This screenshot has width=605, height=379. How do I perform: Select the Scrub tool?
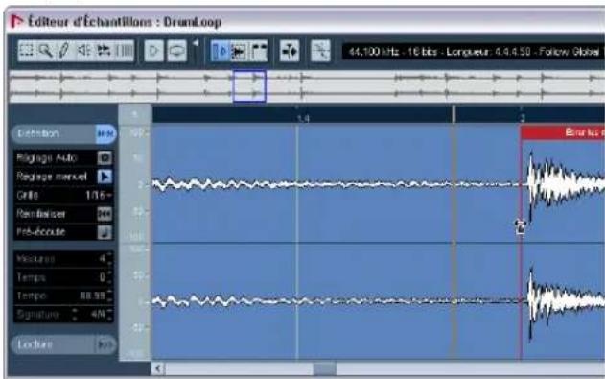(105, 51)
